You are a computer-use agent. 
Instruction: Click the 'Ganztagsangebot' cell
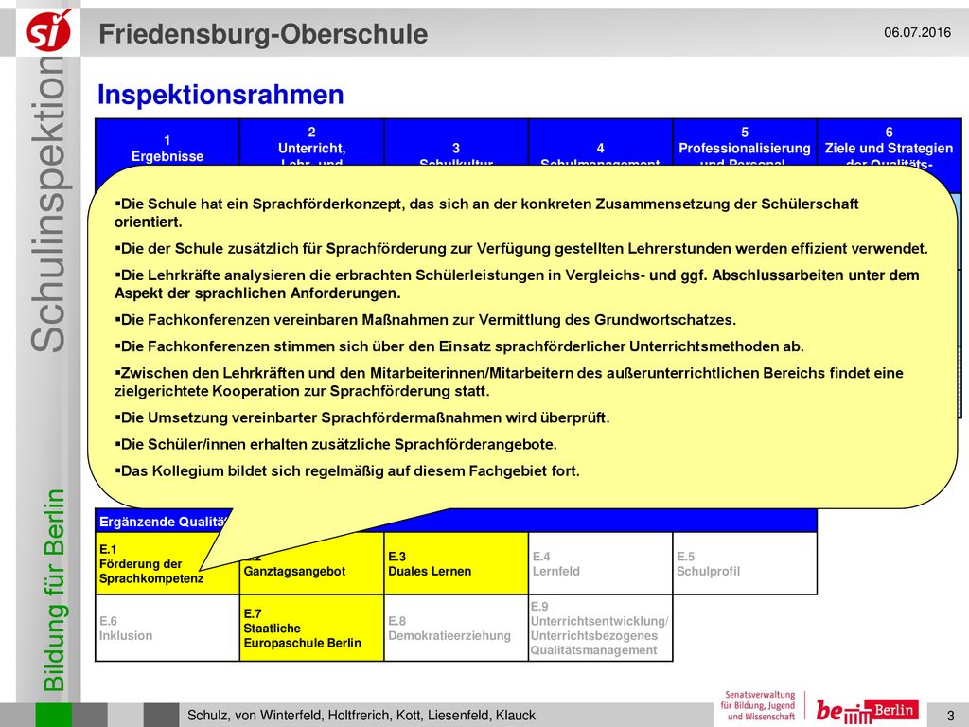(311, 571)
